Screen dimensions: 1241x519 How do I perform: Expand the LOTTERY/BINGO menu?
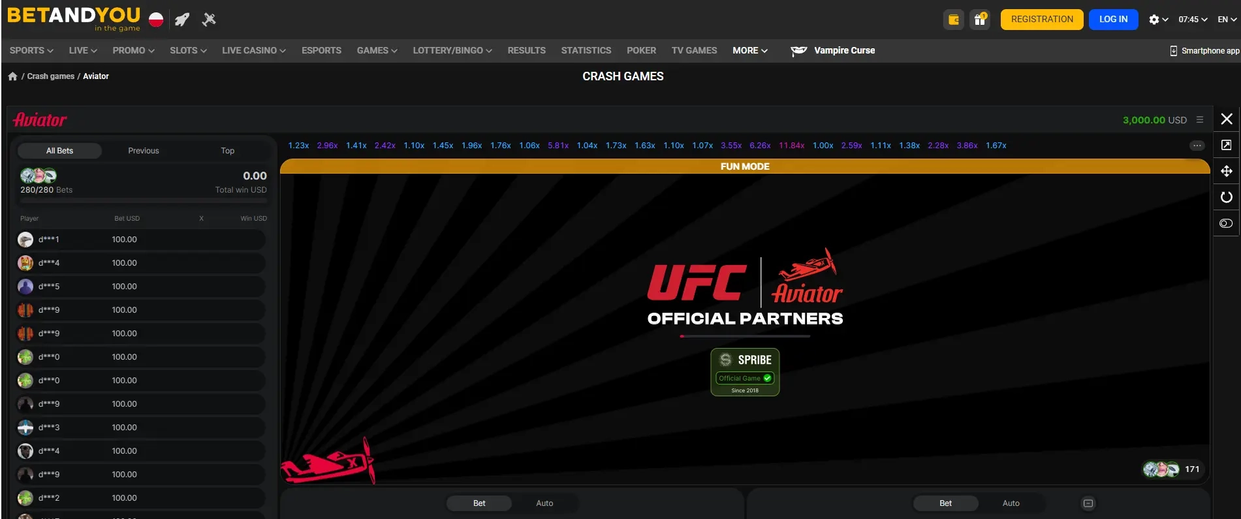pyautogui.click(x=452, y=50)
